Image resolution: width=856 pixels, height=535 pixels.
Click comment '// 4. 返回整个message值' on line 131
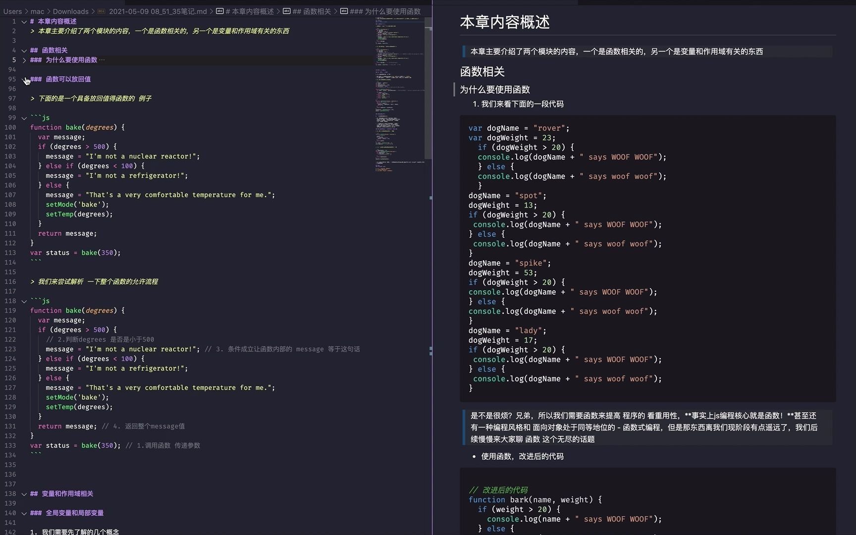point(143,427)
